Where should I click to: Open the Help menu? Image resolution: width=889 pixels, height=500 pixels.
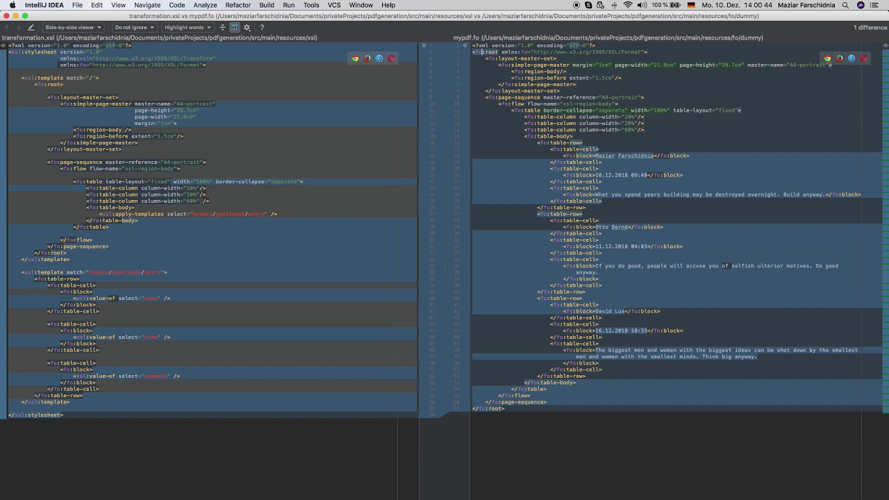point(388,5)
